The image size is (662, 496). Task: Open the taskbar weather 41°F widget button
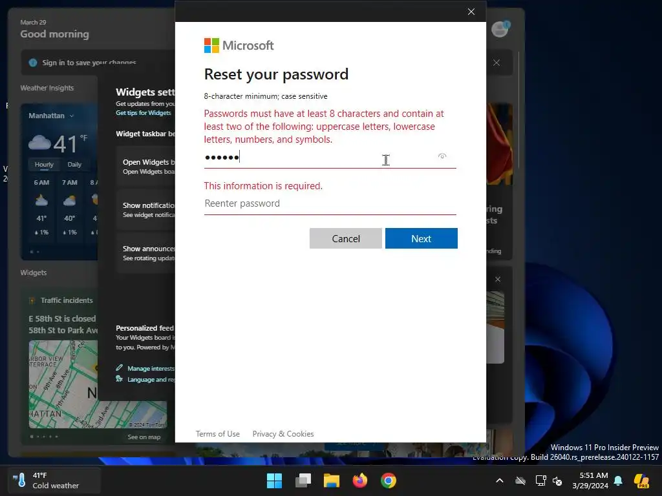(54, 480)
